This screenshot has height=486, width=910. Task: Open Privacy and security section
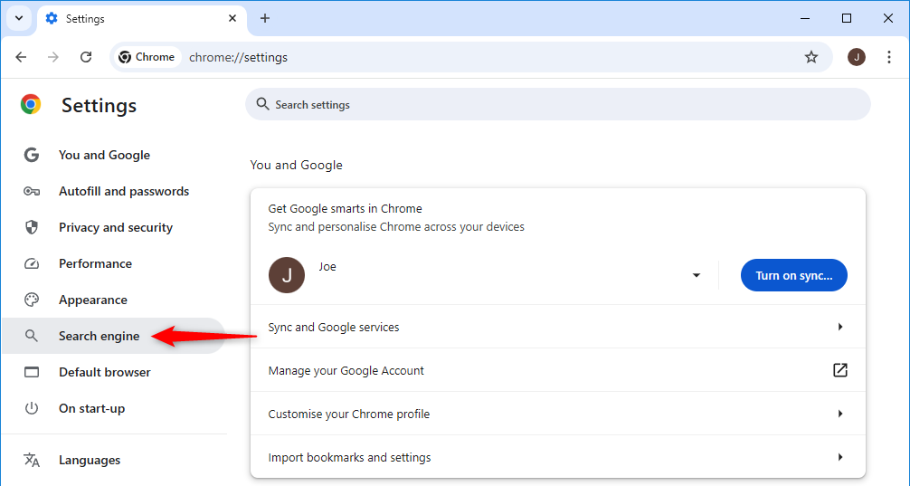[x=115, y=227]
